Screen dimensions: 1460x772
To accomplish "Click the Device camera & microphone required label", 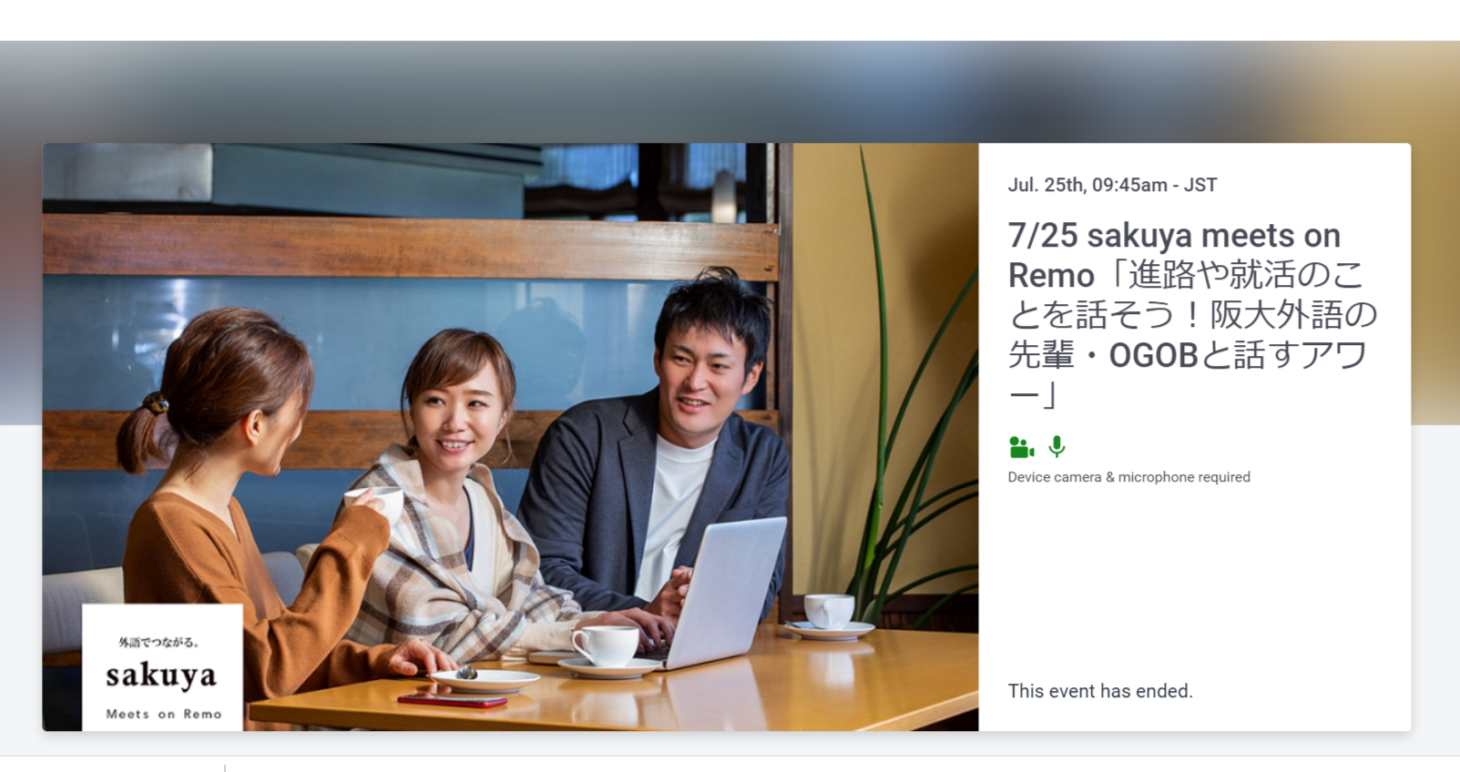I will pyautogui.click(x=1128, y=477).
